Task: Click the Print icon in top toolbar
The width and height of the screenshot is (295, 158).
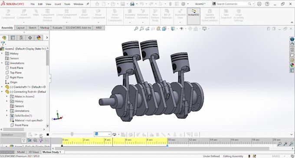Action: 132,4
